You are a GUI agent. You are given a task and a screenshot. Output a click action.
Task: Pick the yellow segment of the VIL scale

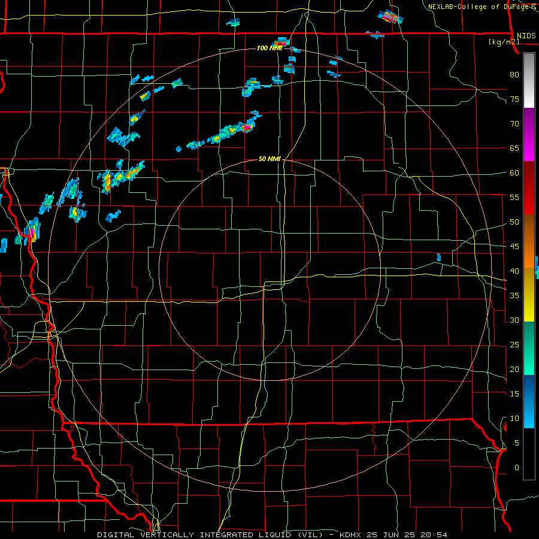[x=529, y=295]
